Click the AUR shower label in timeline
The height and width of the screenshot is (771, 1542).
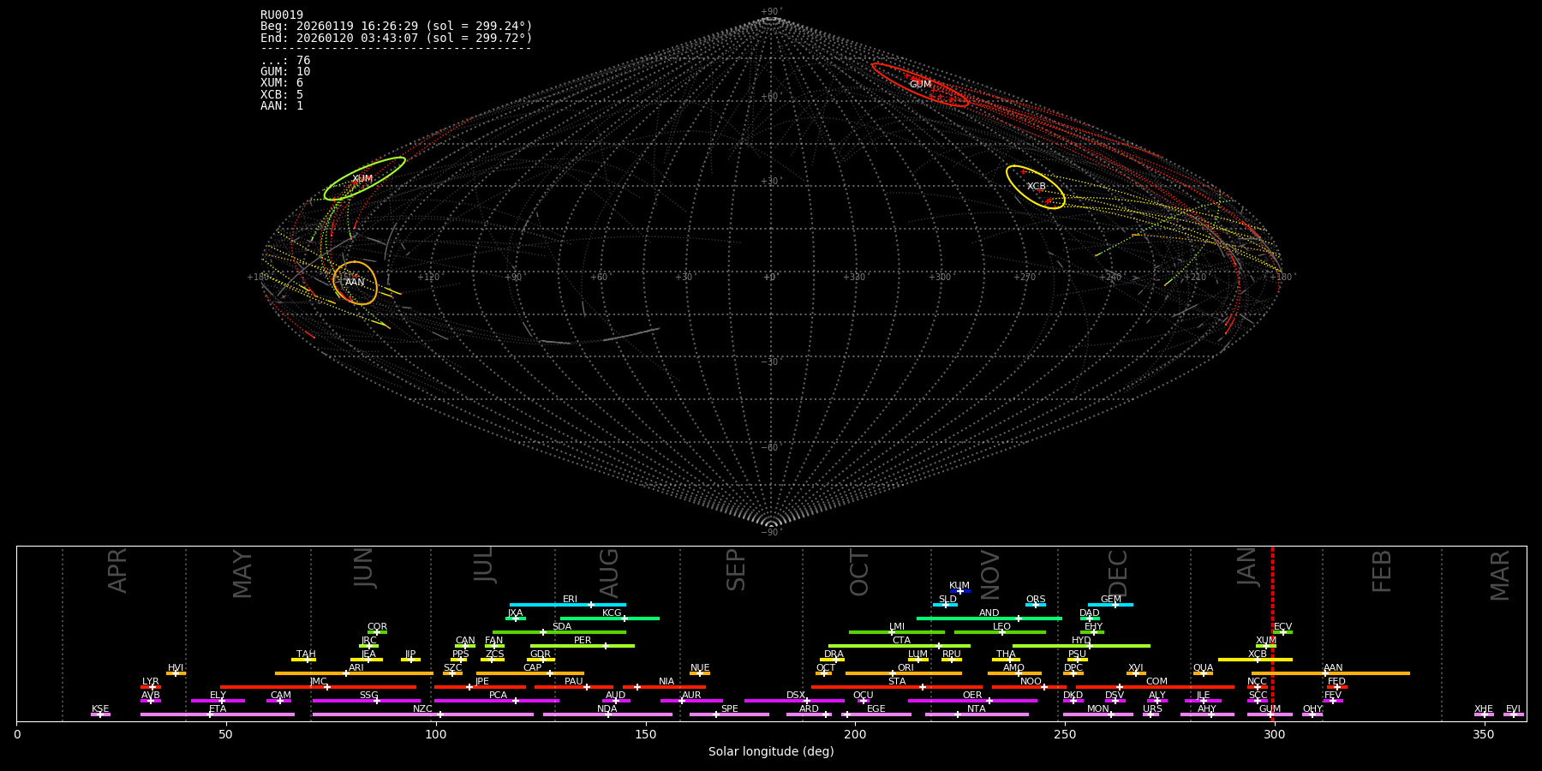(x=691, y=696)
